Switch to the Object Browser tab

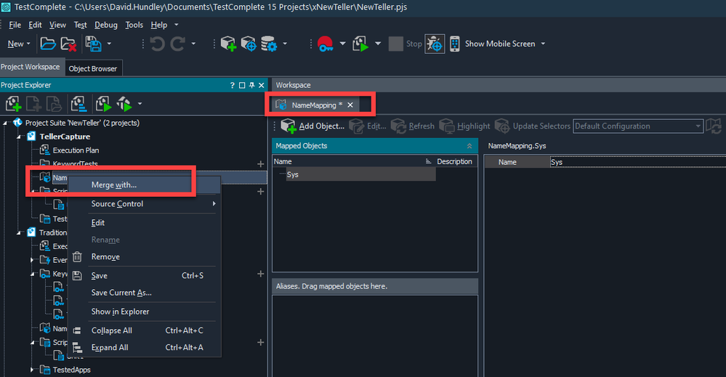[92, 69]
